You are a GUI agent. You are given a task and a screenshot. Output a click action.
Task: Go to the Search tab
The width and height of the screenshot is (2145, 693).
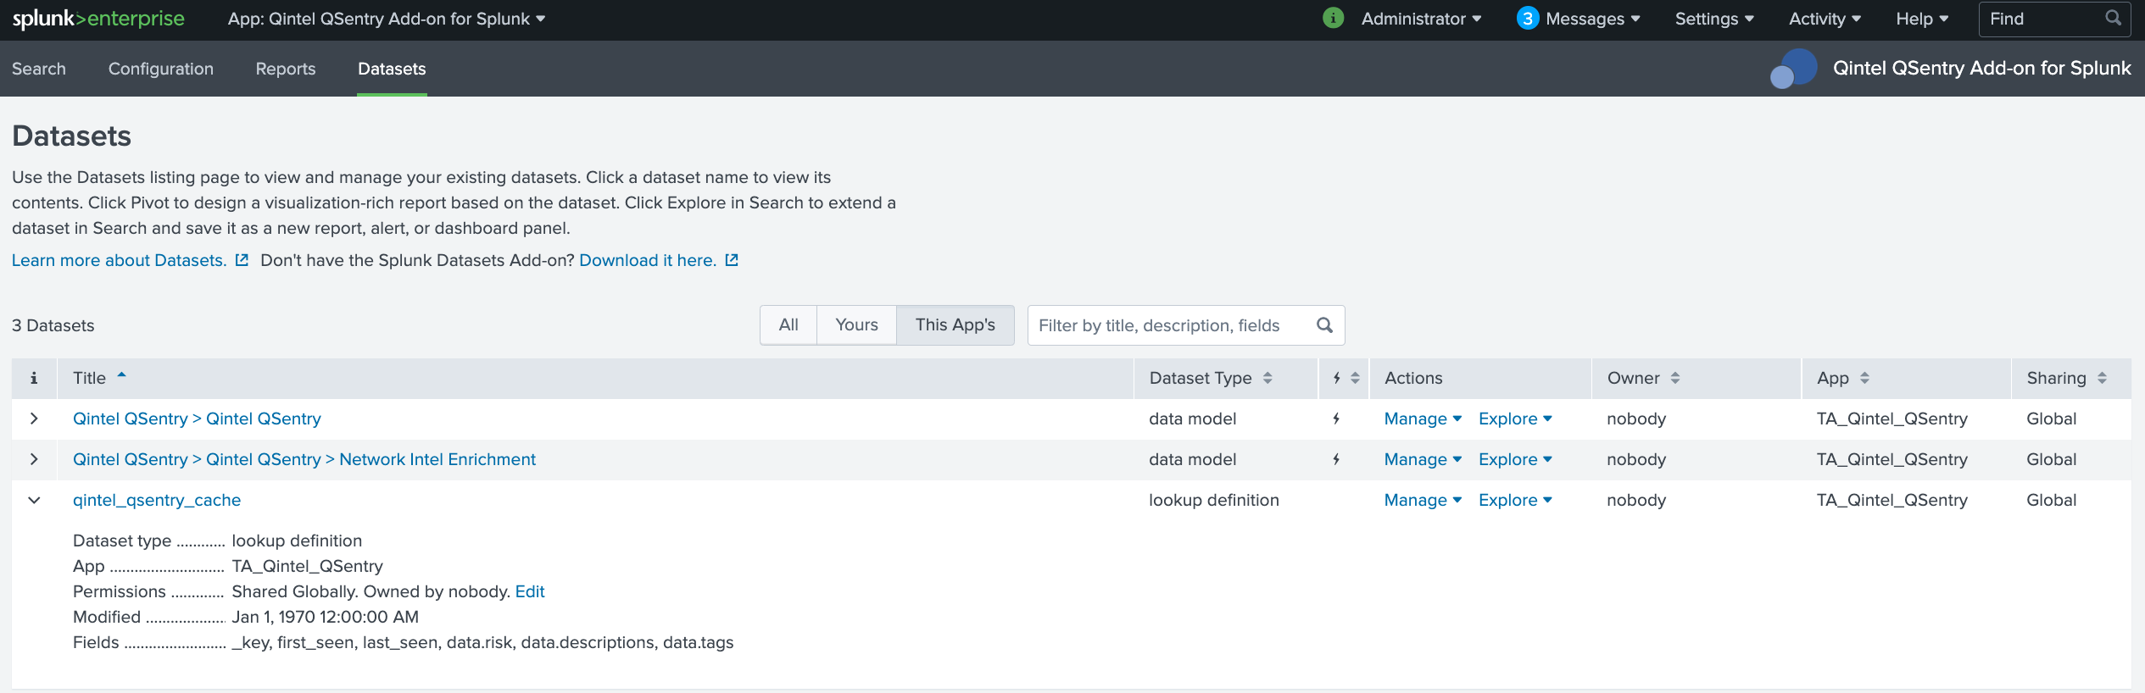[x=39, y=69]
